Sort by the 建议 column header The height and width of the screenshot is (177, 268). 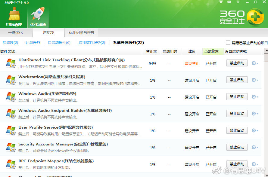[x=192, y=51]
